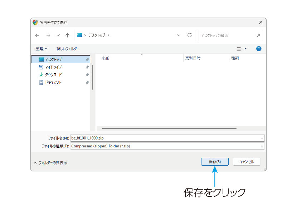Click the キャンセル button

coord(247,162)
